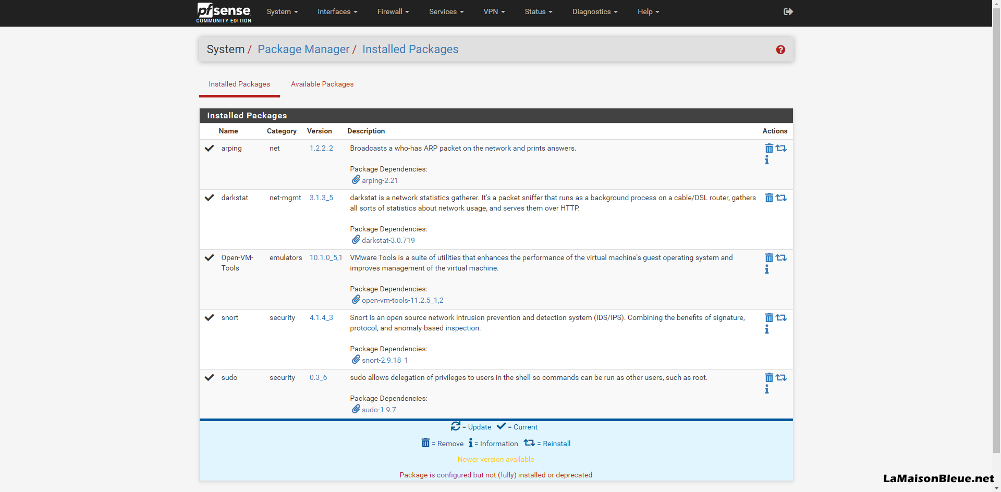Screen dimensions: 1001x492
Task: Open snort version link 4.1.4_3
Action: coord(321,318)
